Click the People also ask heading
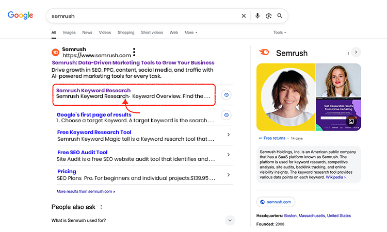Viewport: 387px width, 232px height. click(73, 207)
